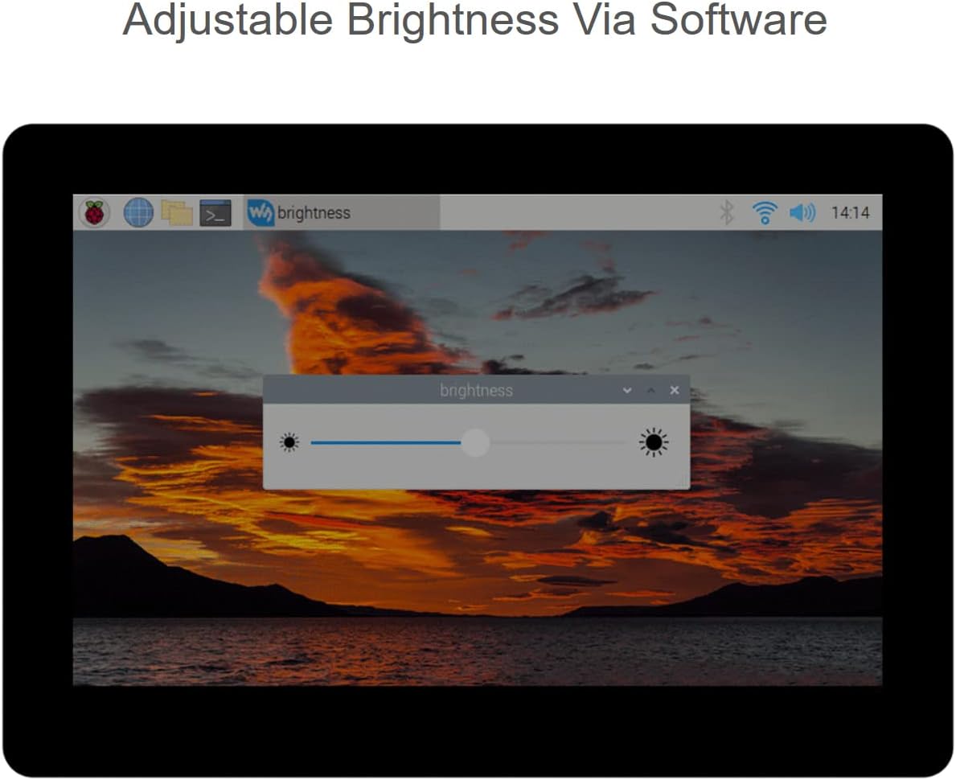Viewport: 956px width, 780px height.
Task: Close the brightness window
Action: click(x=674, y=391)
